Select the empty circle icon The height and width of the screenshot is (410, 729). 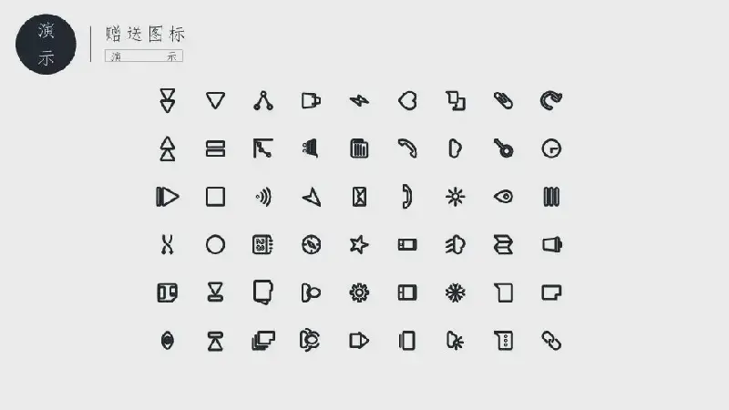pyautogui.click(x=215, y=244)
